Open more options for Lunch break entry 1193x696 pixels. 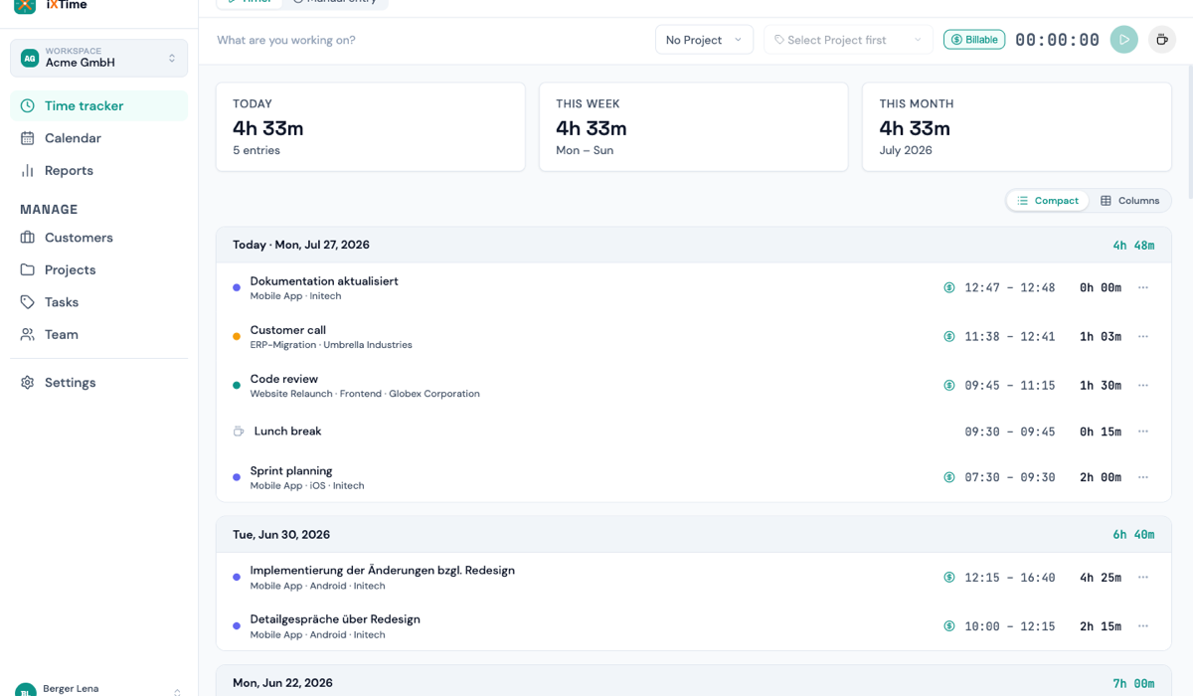pos(1143,432)
